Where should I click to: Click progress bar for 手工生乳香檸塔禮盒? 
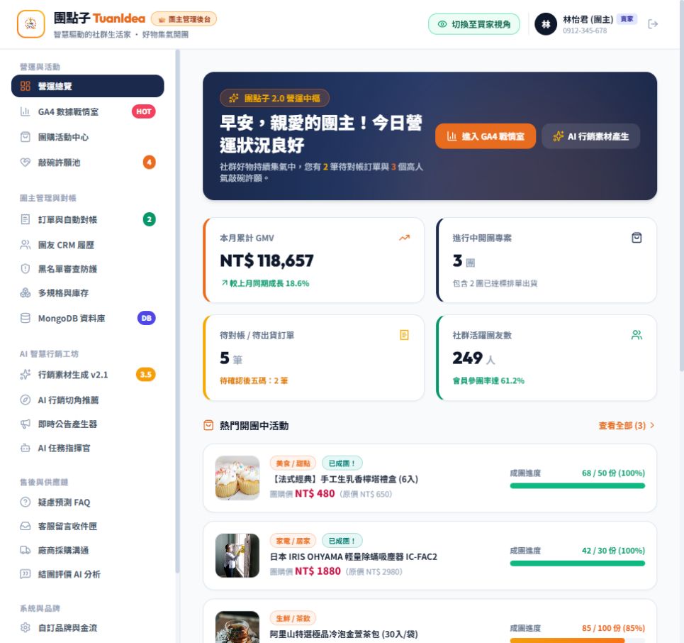coord(577,485)
